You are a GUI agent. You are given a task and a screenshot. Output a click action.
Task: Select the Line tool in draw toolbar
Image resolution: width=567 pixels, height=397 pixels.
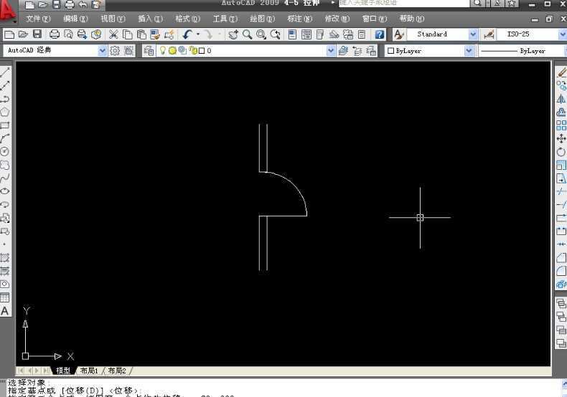(x=5, y=72)
